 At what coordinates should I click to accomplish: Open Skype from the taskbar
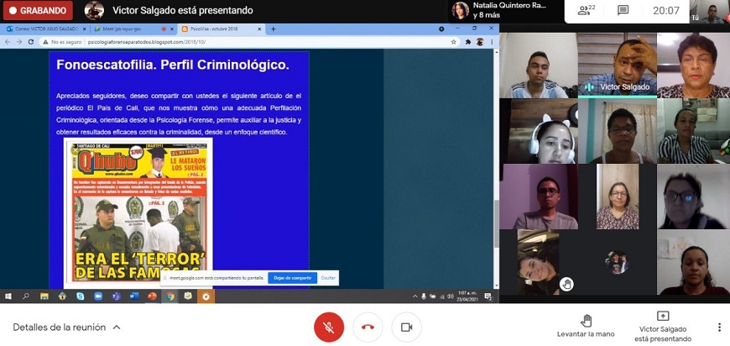(x=80, y=296)
